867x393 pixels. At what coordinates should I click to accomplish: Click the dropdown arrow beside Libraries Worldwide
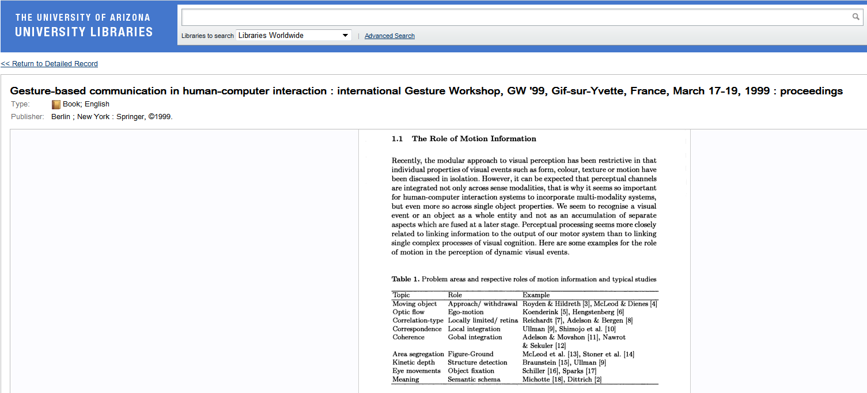click(345, 36)
